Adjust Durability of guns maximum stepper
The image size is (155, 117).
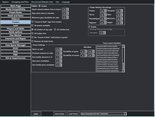(93, 51)
